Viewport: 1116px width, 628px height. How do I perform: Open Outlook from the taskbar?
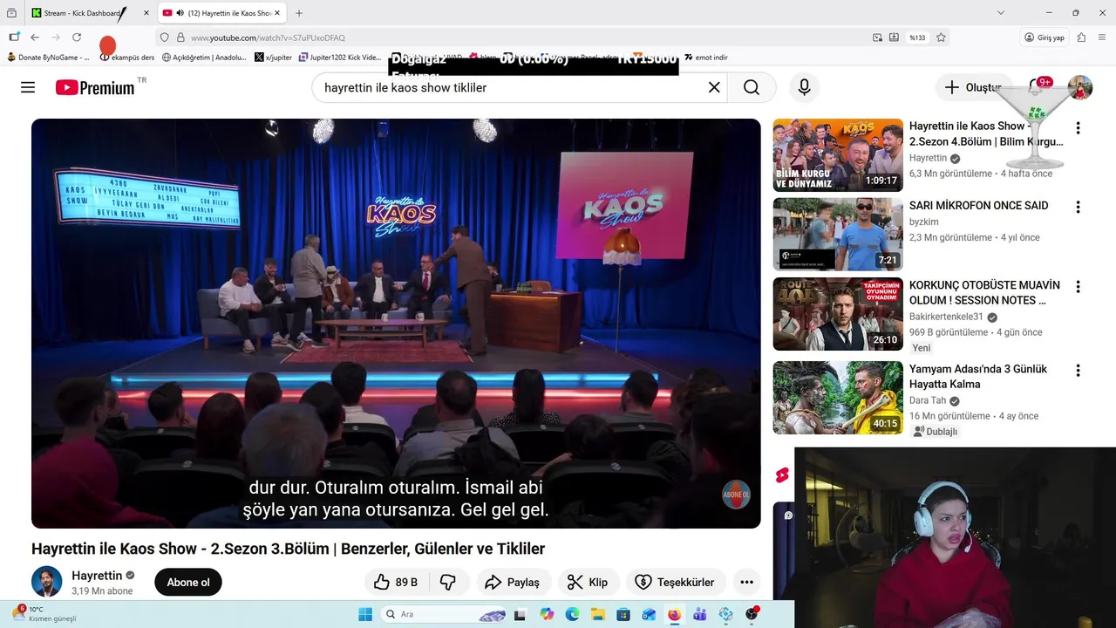649,614
